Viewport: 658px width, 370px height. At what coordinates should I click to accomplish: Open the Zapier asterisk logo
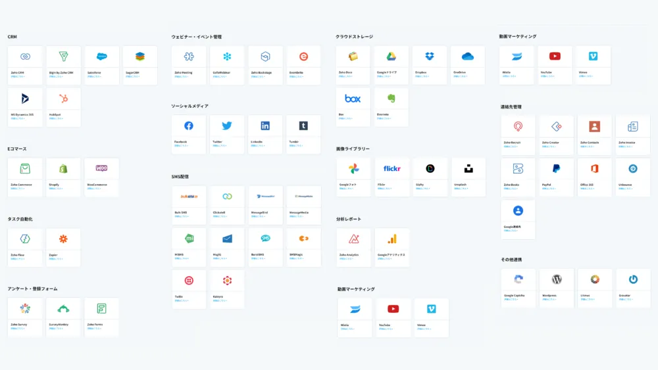tap(63, 239)
